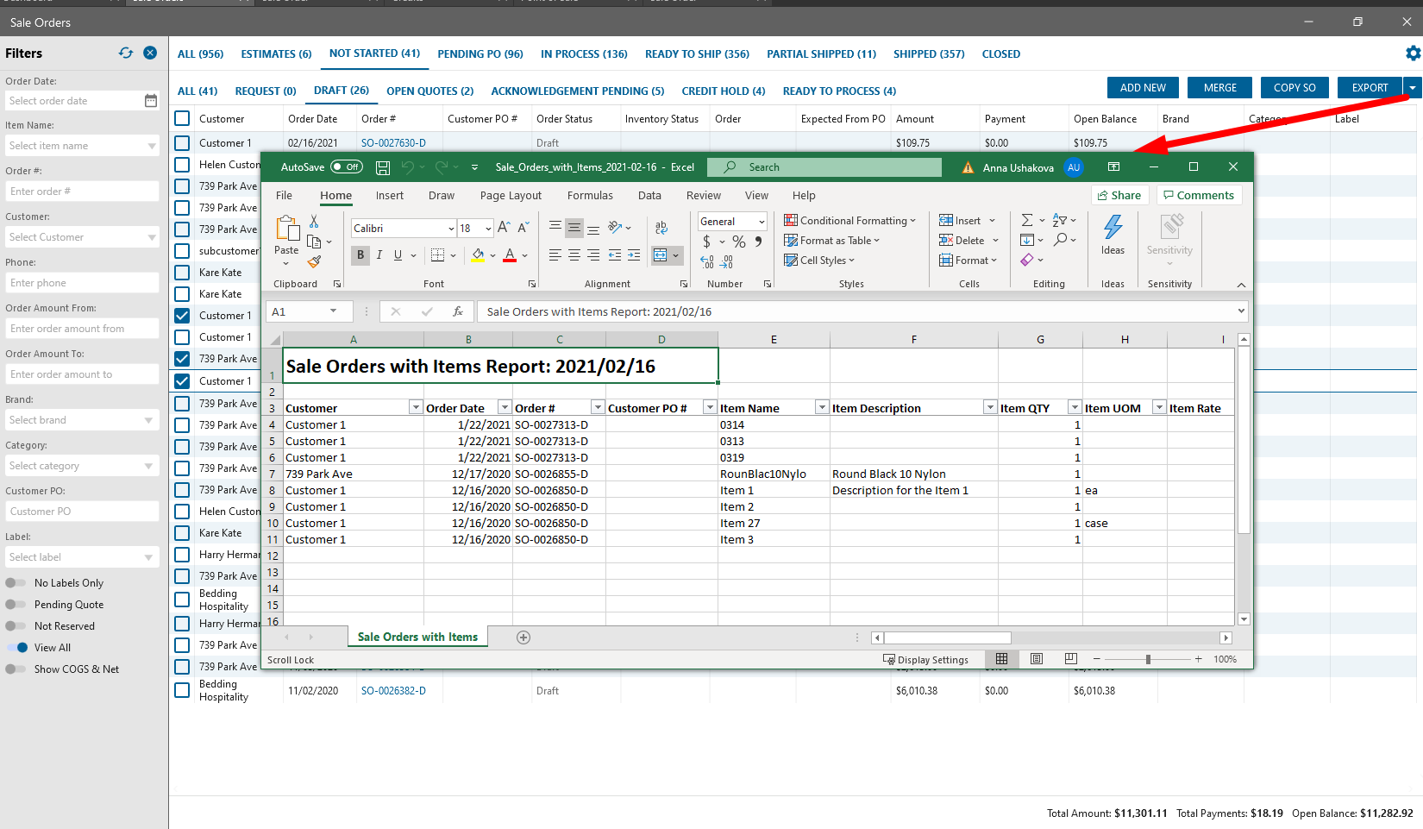Click the Bold formatting button

tap(360, 254)
